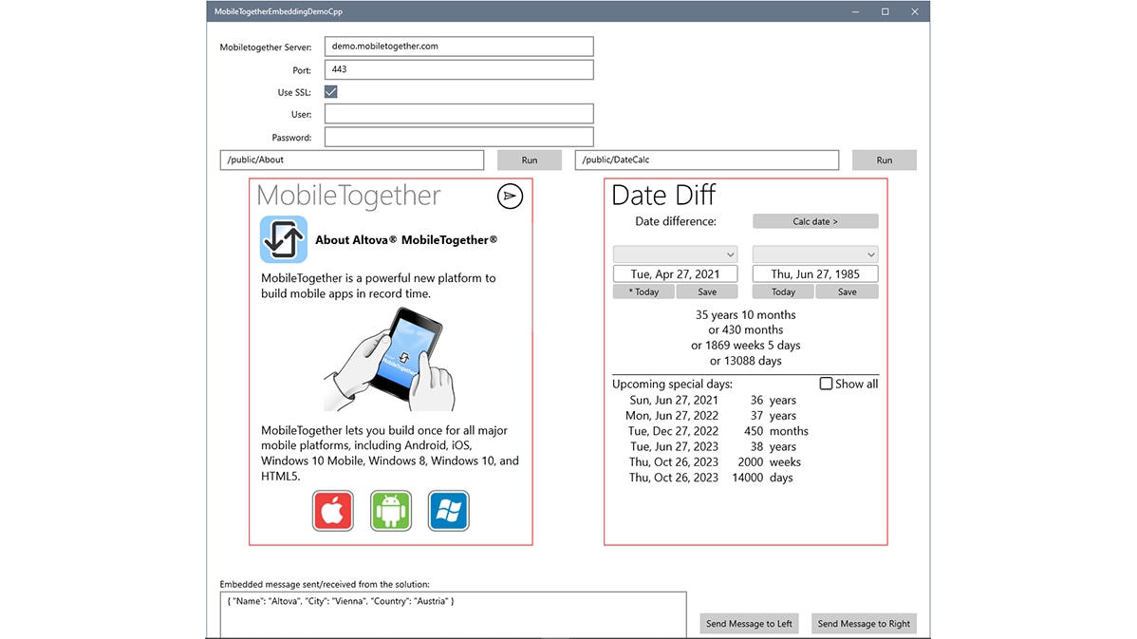Set first date with * Today button
This screenshot has width=1137, height=639.
click(643, 292)
